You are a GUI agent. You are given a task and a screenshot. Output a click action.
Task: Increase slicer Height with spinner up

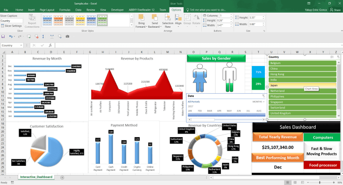tap(263, 17)
